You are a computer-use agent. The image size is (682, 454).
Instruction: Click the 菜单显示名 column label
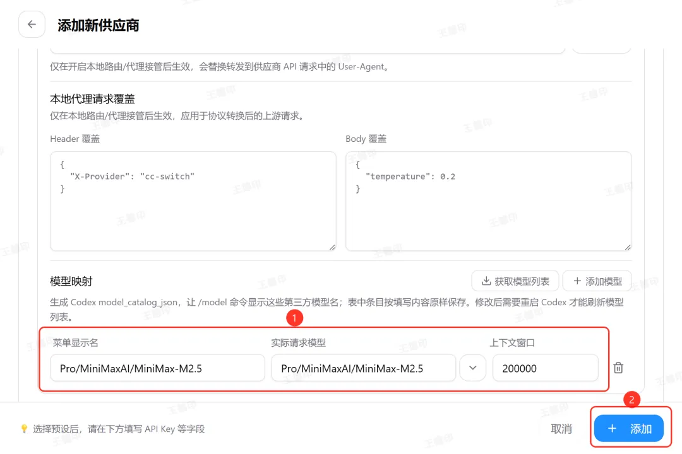pyautogui.click(x=76, y=343)
